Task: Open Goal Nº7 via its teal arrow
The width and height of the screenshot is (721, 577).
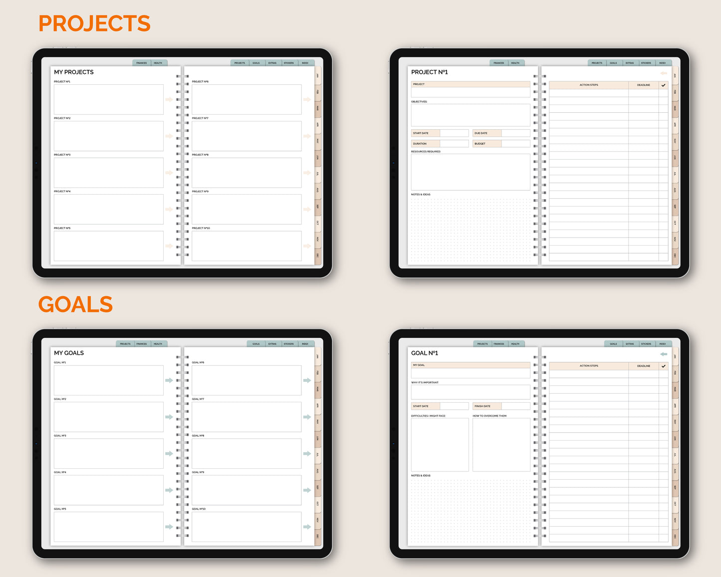Action: click(307, 417)
